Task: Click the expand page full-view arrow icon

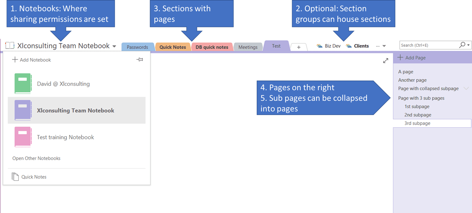Action: 386,61
